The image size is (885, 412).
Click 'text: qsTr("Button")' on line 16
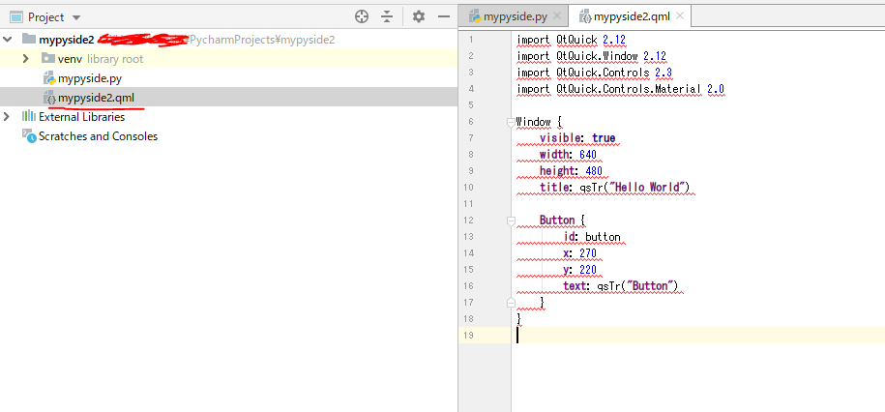[x=620, y=286]
